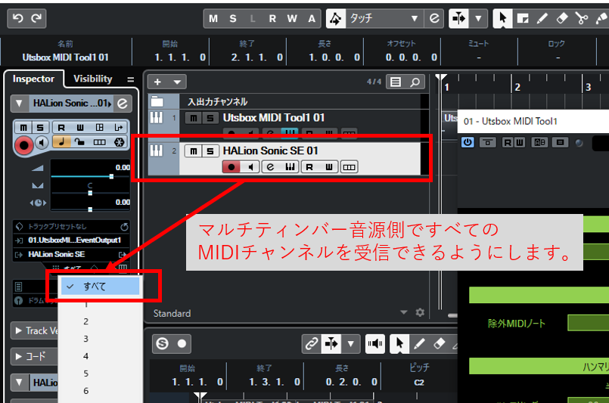Select the Range Selection tool
Image resolution: width=609 pixels, height=403 pixels.
pos(523,18)
